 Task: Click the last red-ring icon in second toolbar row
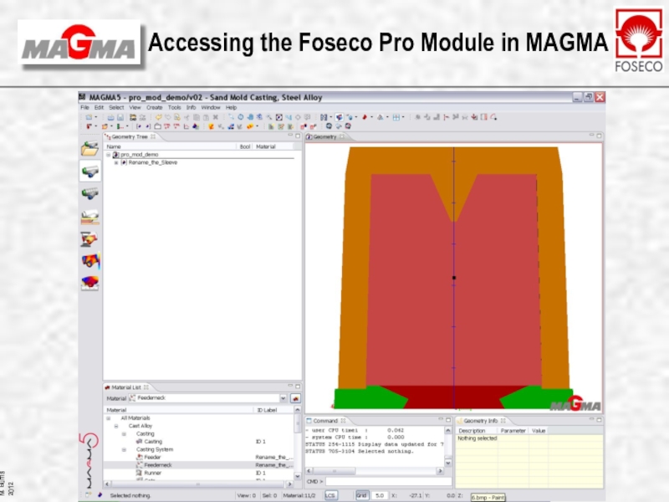348,126
